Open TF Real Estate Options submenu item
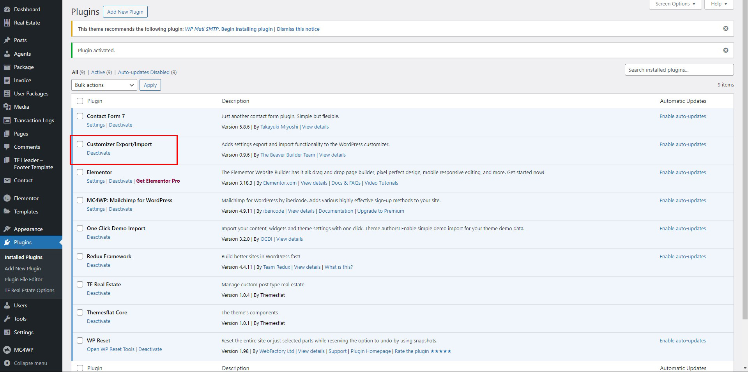The width and height of the screenshot is (748, 372). (x=30, y=290)
